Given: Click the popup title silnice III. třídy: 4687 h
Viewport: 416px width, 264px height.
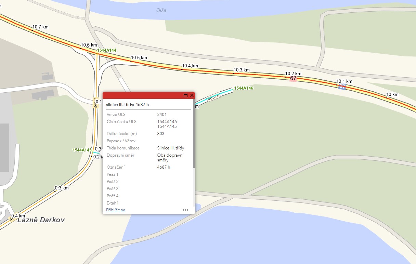Looking at the screenshot, I should click(x=127, y=104).
